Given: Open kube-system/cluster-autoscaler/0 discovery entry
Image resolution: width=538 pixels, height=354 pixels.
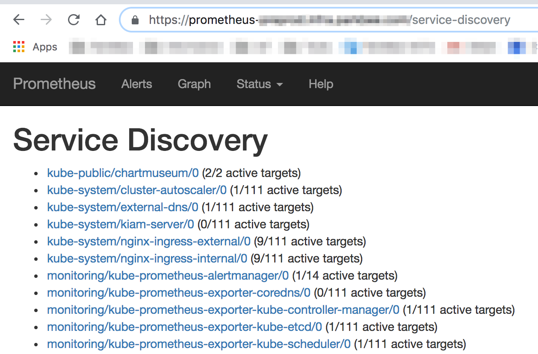Looking at the screenshot, I should click(x=136, y=190).
